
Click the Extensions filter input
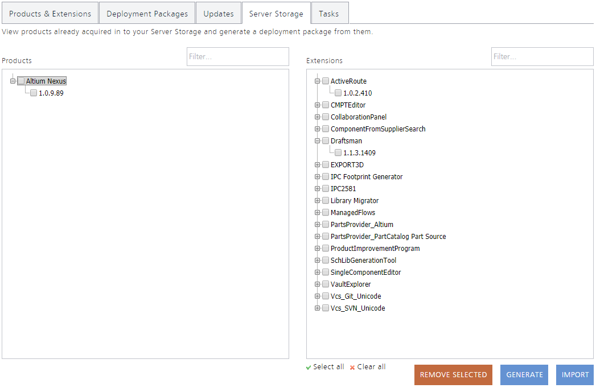[542, 57]
